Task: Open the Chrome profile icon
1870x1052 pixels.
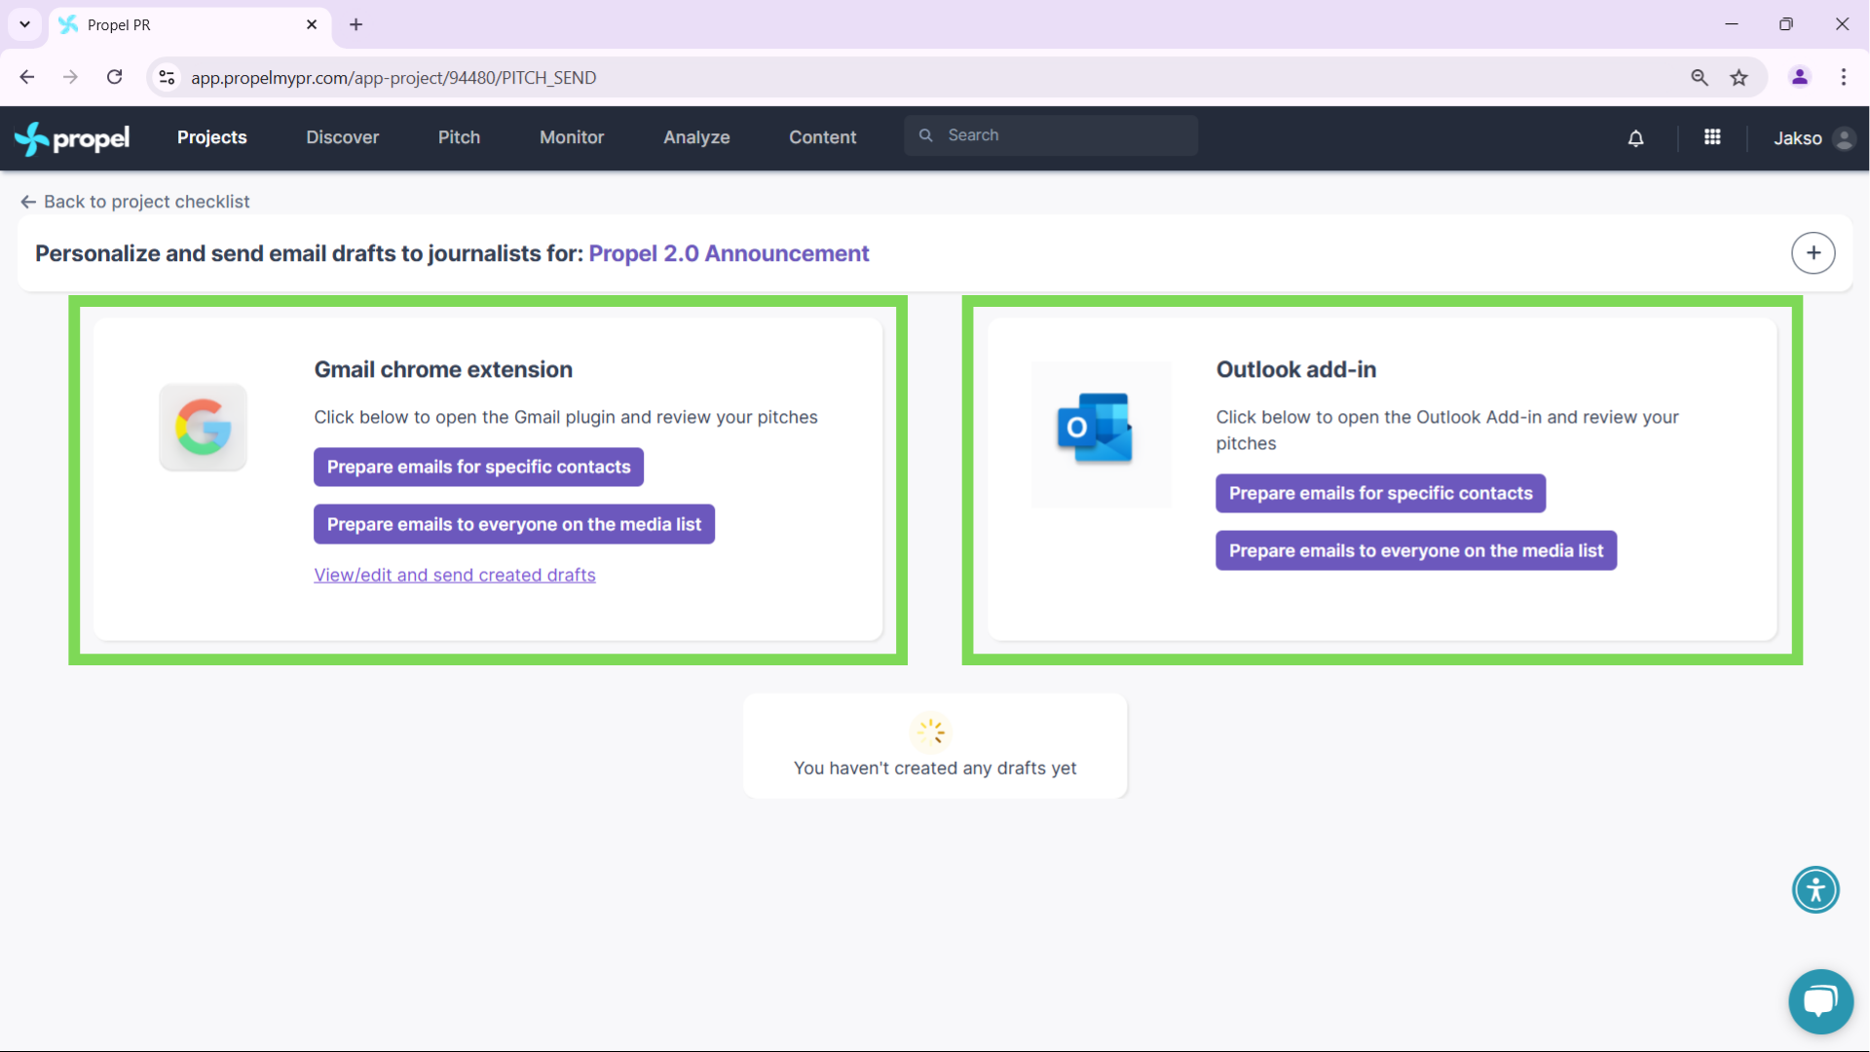Action: [1799, 77]
